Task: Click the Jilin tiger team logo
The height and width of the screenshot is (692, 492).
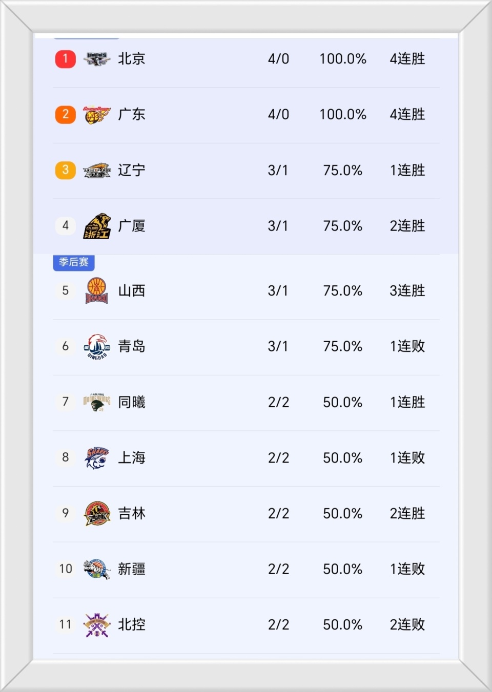Action: pyautogui.click(x=97, y=513)
